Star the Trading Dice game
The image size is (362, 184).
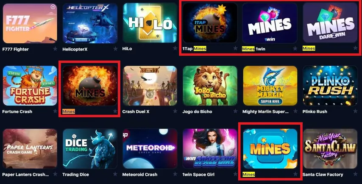tap(115, 174)
